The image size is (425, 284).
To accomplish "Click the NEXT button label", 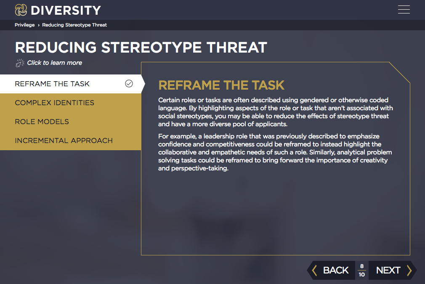I will coord(388,270).
